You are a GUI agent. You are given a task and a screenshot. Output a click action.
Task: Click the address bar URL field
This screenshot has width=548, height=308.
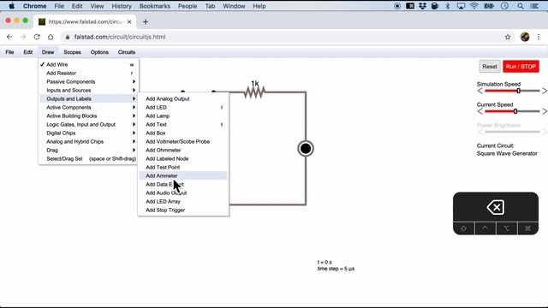pos(283,37)
